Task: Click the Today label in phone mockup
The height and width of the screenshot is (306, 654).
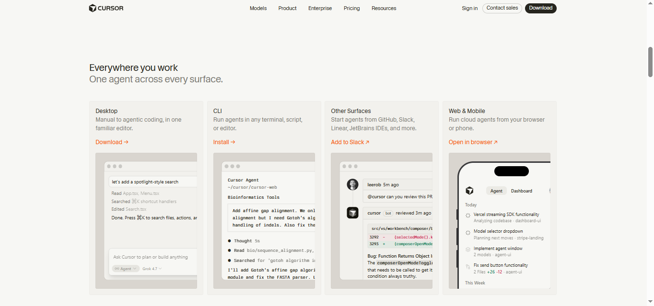Action: (x=471, y=205)
